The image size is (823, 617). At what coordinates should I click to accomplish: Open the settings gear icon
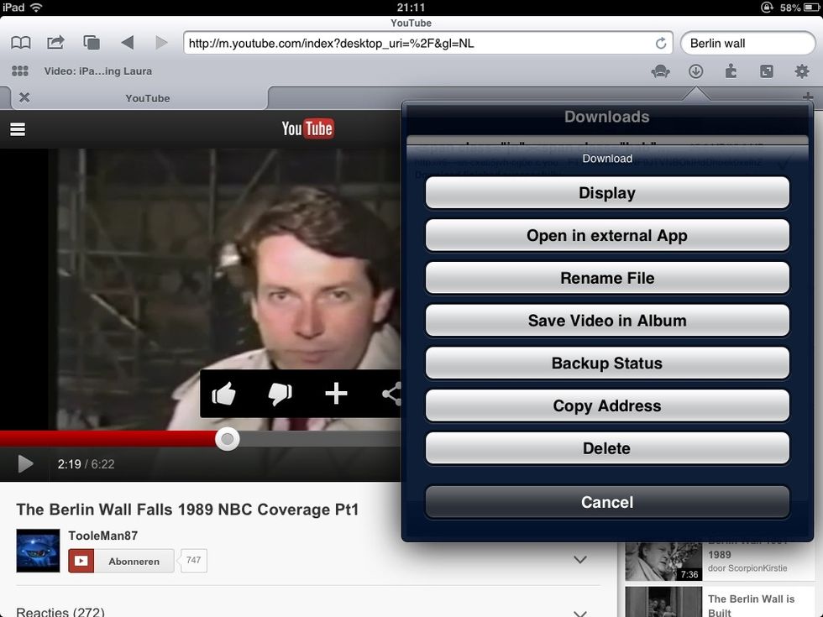click(802, 72)
